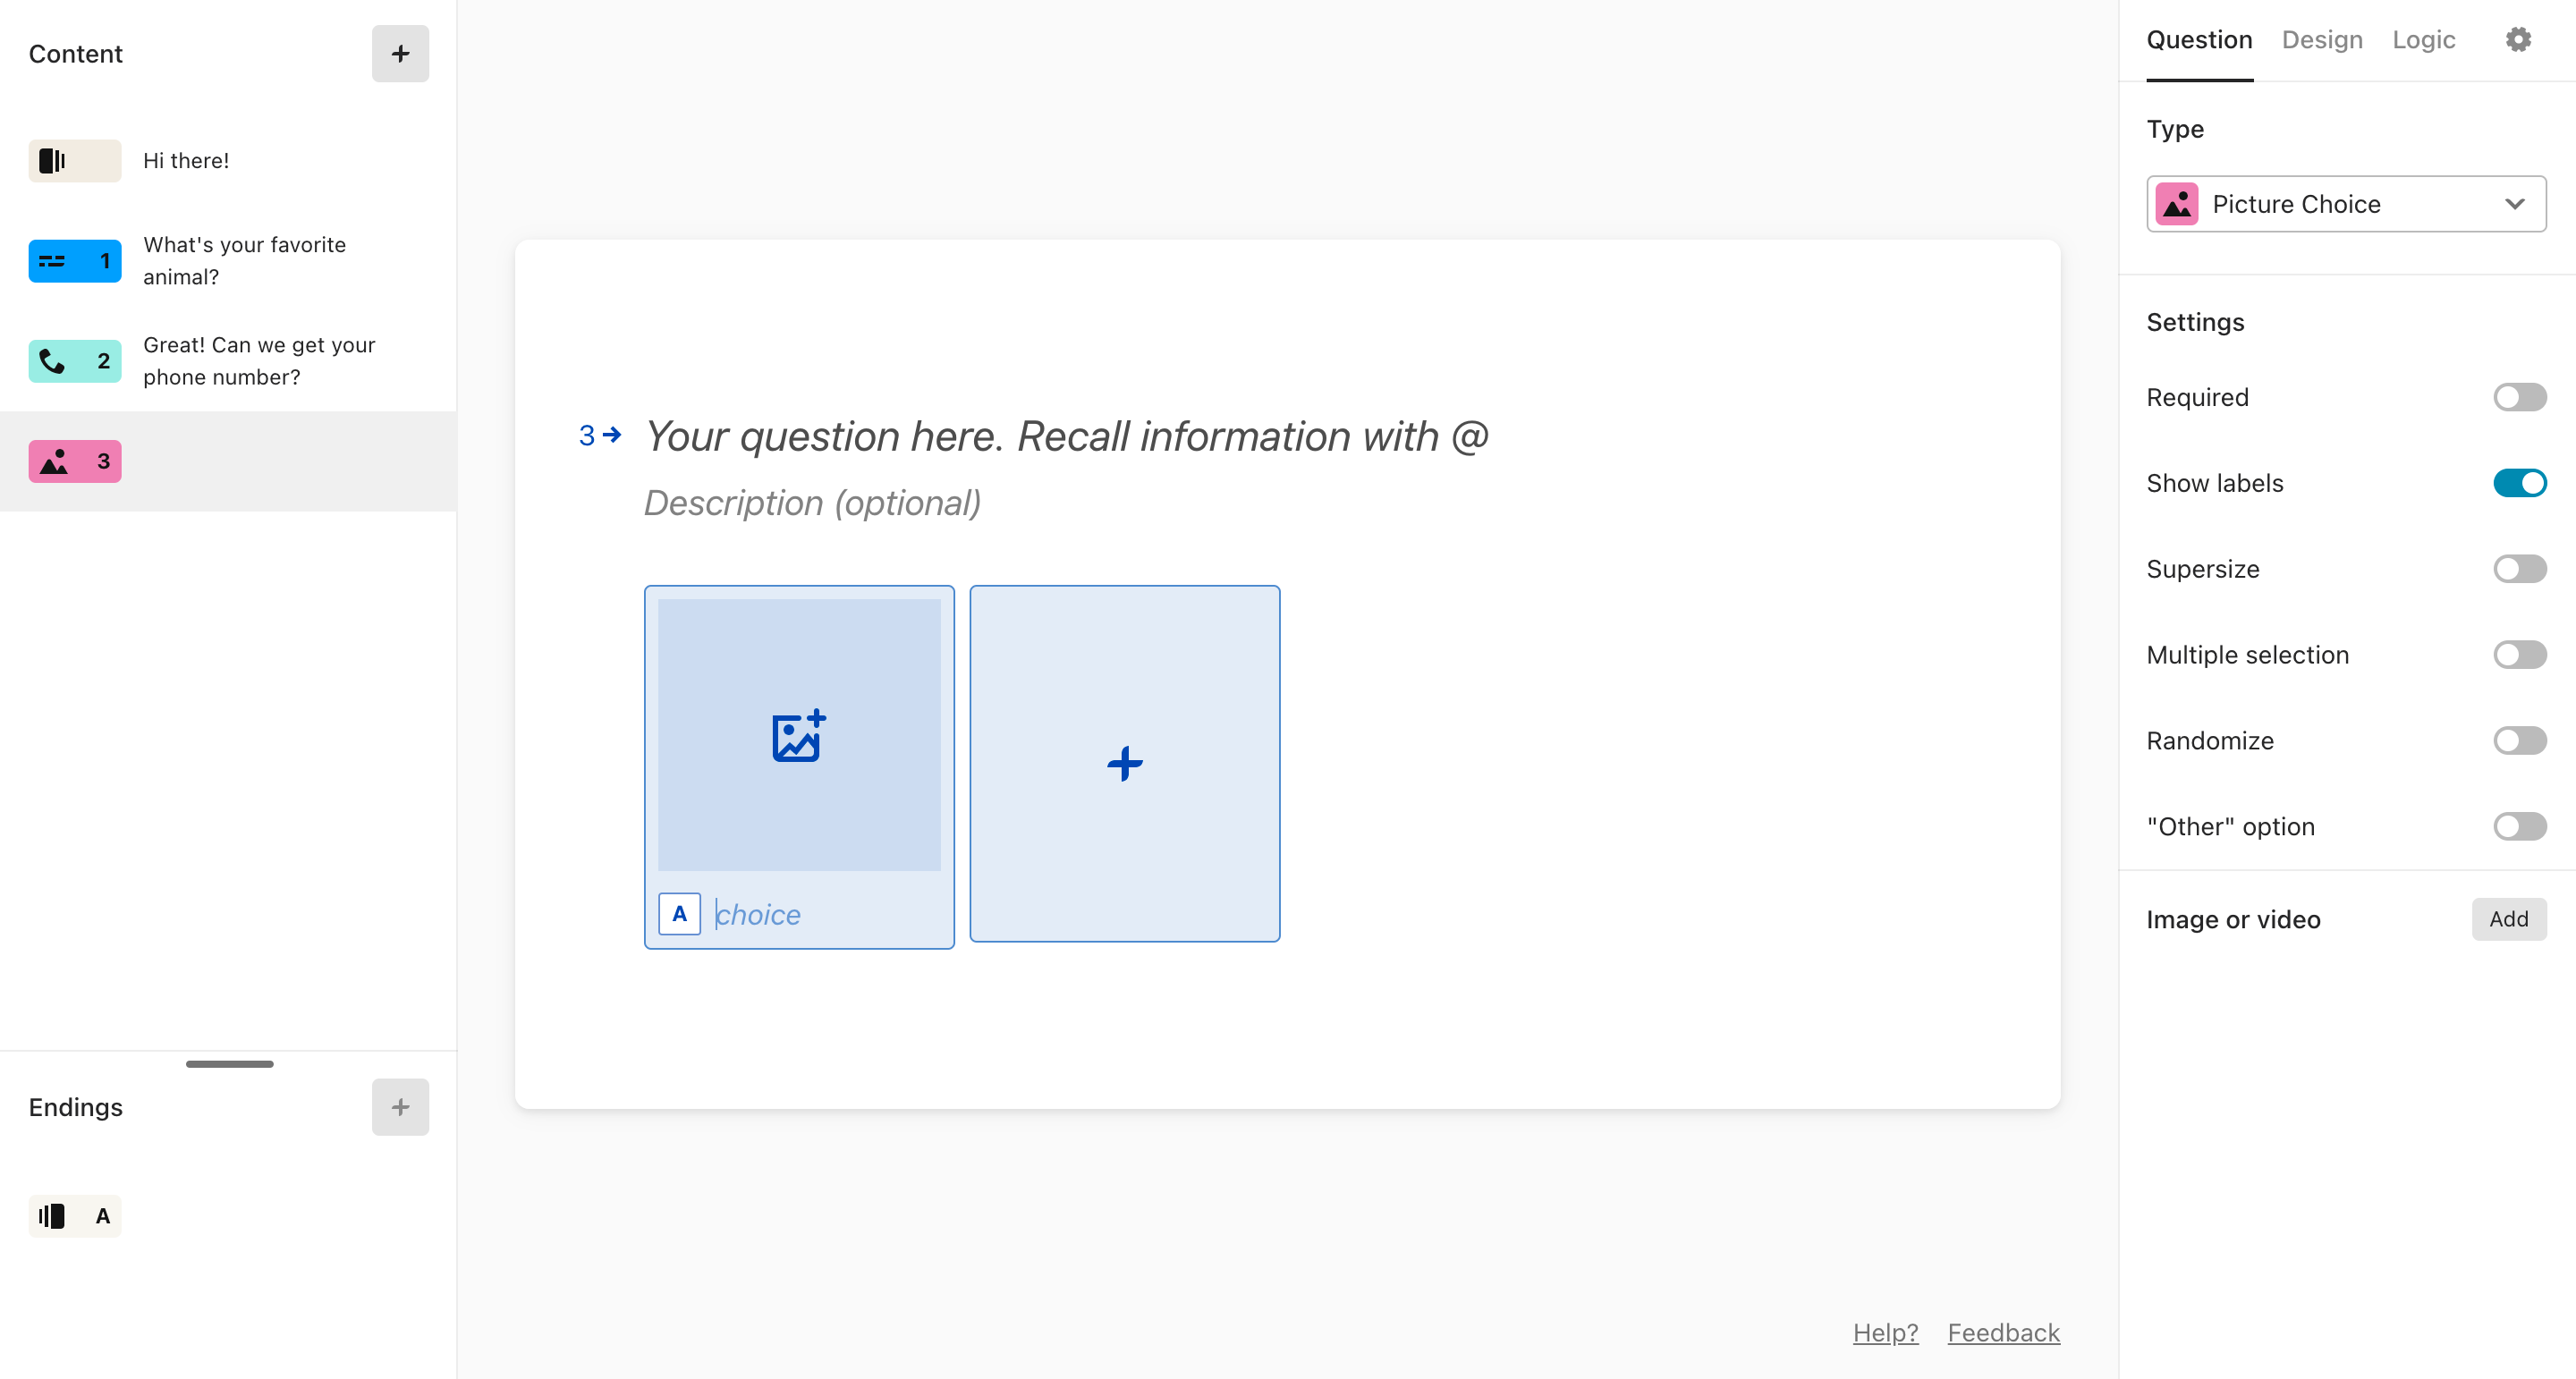This screenshot has height=1379, width=2576.
Task: Upload an image for choice A
Action: tap(799, 735)
